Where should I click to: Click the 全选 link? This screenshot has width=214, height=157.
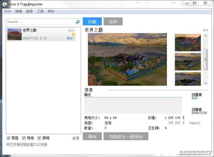point(76,138)
